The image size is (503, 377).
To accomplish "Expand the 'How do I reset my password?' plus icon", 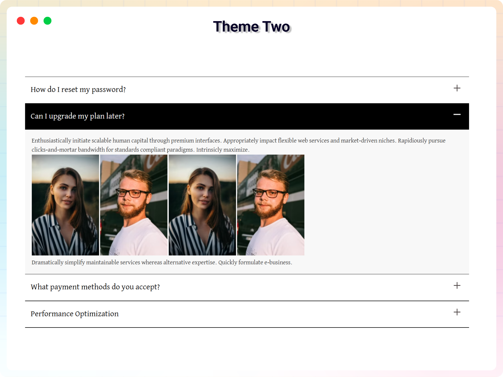I will [x=457, y=88].
